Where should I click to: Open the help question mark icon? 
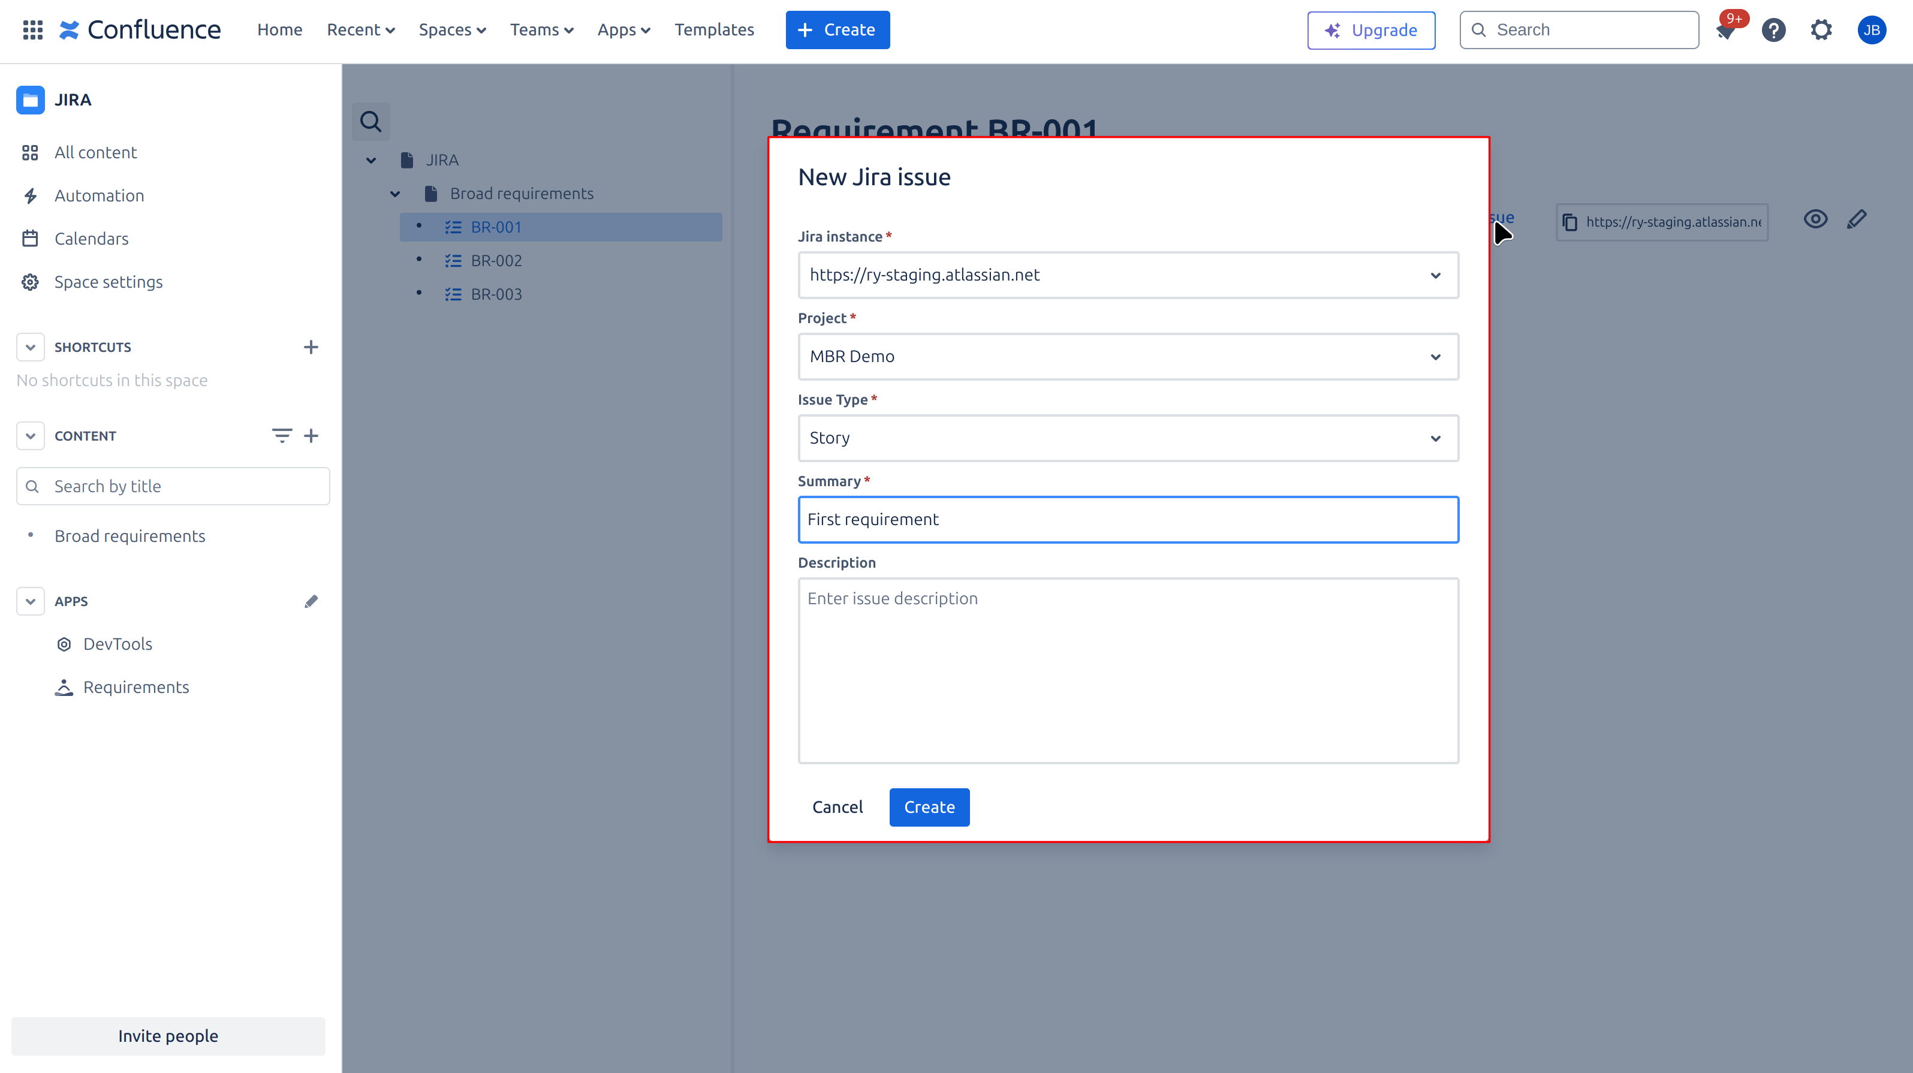(1773, 30)
